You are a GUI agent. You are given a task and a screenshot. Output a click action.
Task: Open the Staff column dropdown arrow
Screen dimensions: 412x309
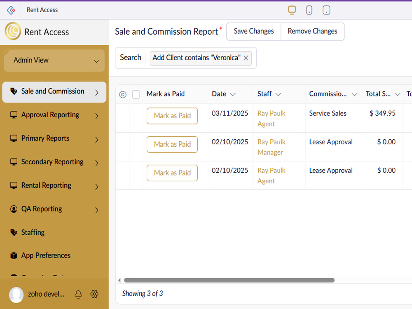(278, 94)
